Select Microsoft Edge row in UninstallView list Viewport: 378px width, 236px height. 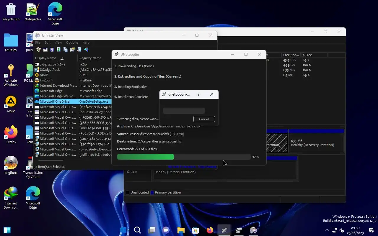73,91
